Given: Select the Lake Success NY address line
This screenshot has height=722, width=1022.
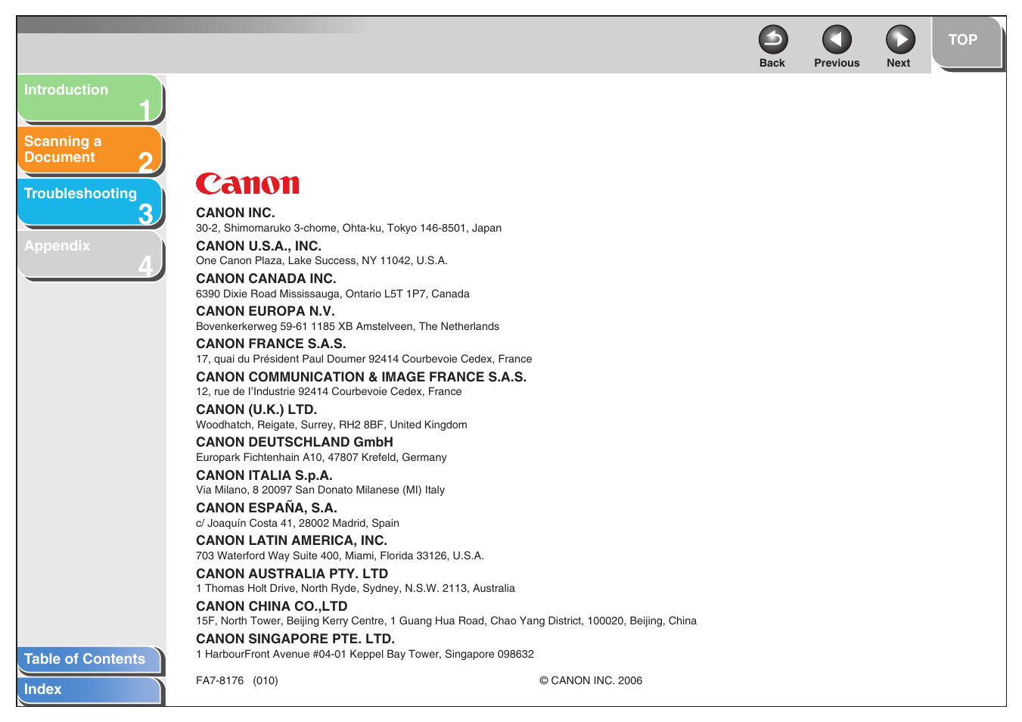Looking at the screenshot, I should pos(322,260).
